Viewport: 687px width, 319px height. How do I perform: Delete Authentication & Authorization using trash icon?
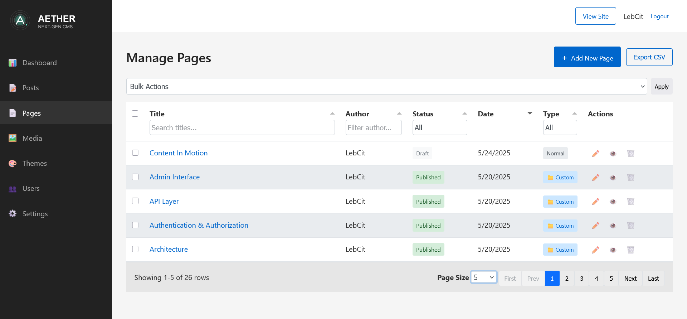630,226
